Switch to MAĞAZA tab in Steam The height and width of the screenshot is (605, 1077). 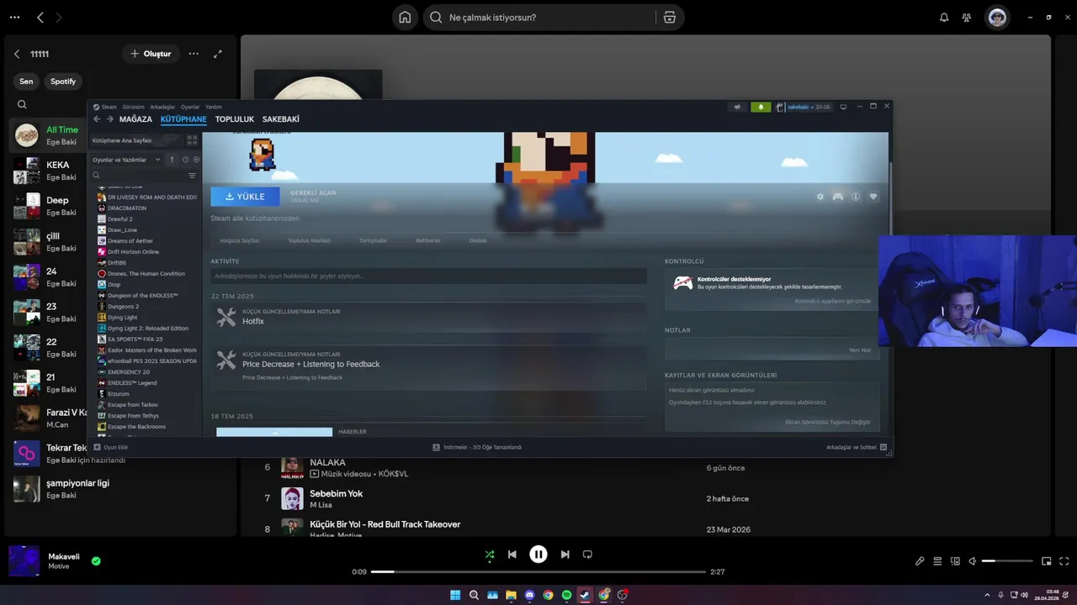point(135,119)
